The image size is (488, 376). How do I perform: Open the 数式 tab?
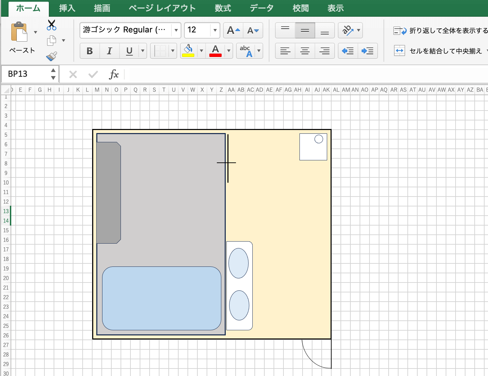pyautogui.click(x=223, y=8)
